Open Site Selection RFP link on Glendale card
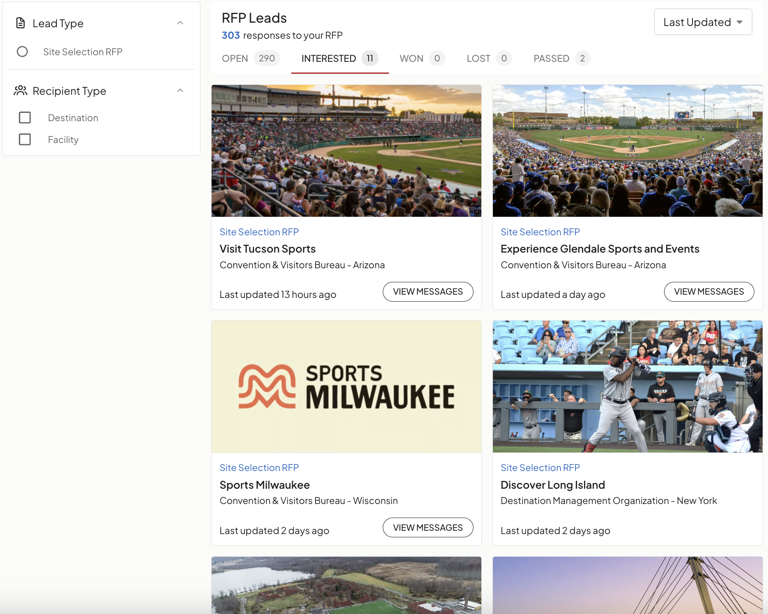The height and width of the screenshot is (614, 768). click(540, 232)
